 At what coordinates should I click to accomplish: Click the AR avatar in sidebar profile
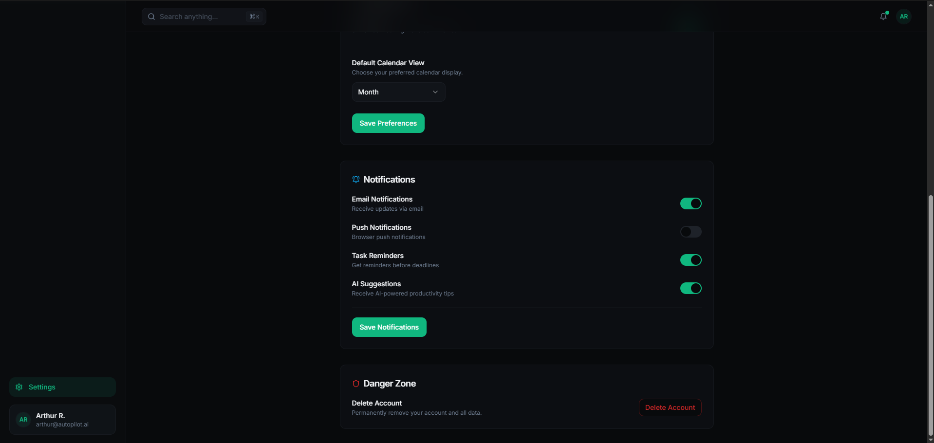tap(23, 420)
